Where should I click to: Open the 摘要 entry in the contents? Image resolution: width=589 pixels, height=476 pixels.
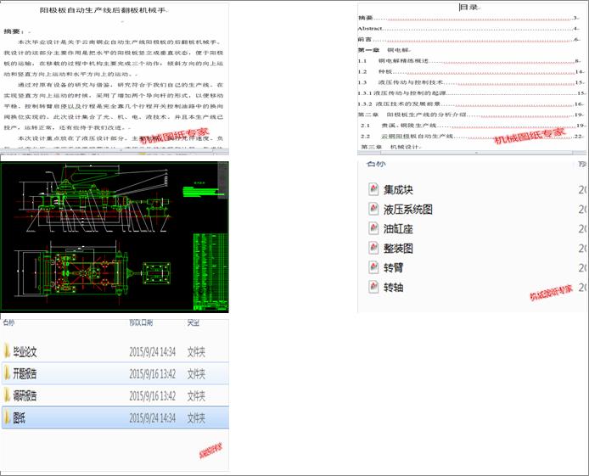pos(469,18)
